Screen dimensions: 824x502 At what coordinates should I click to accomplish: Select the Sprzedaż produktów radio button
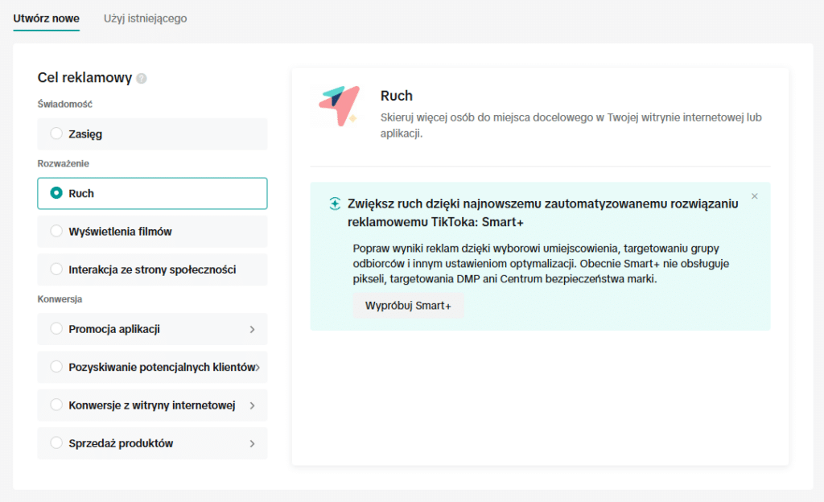tap(56, 442)
